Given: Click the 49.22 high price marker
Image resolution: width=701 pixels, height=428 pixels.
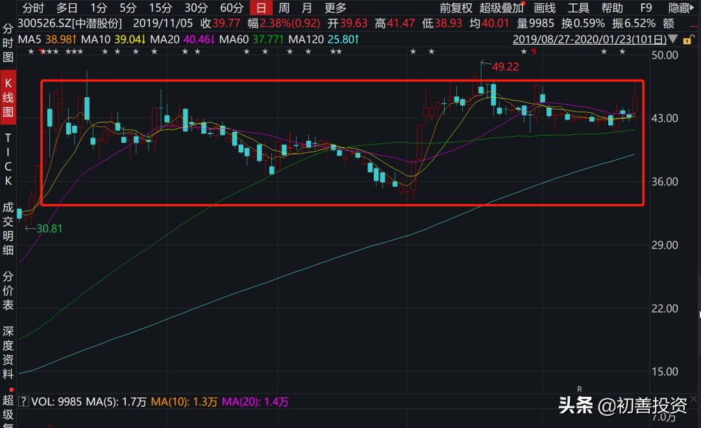Looking at the screenshot, I should pyautogui.click(x=505, y=66).
